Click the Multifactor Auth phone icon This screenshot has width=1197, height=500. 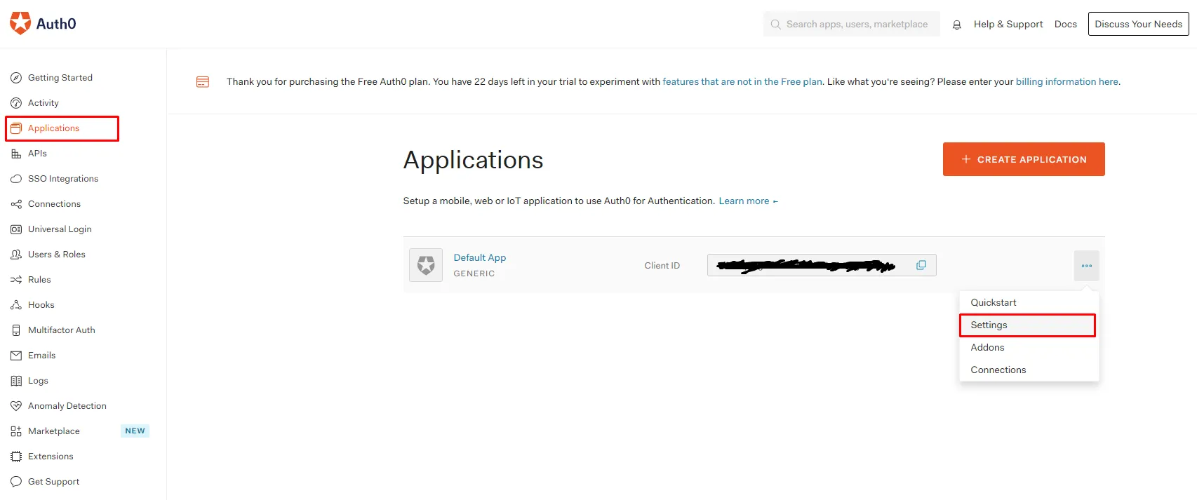click(16, 330)
